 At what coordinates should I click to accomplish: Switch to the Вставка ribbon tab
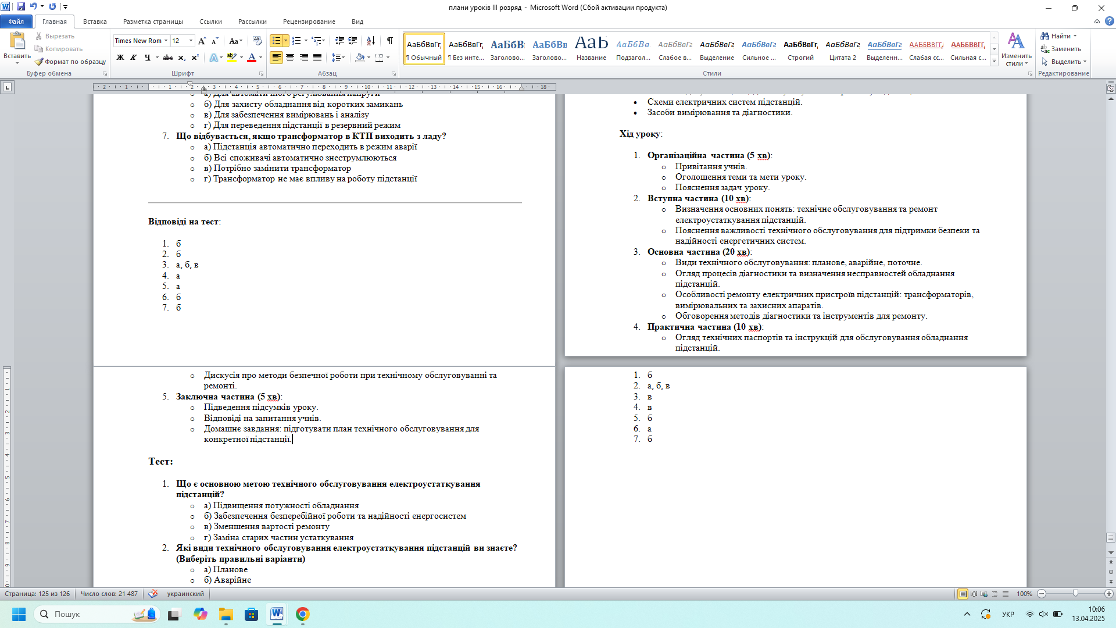click(x=95, y=22)
